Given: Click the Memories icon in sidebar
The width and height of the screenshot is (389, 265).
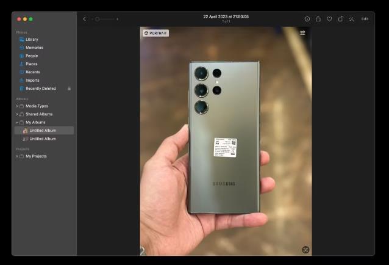Looking at the screenshot, I should pyautogui.click(x=22, y=48).
